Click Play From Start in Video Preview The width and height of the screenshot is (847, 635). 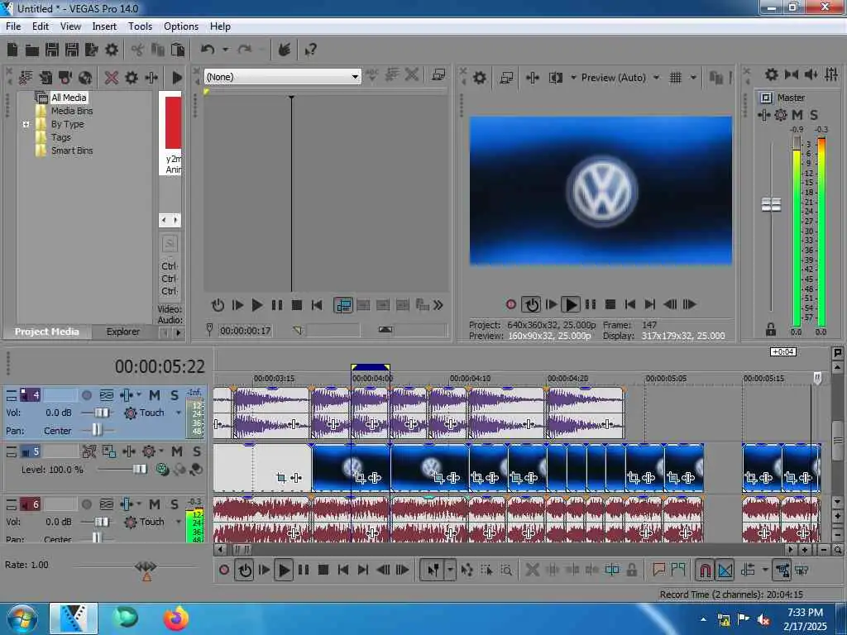pyautogui.click(x=551, y=304)
